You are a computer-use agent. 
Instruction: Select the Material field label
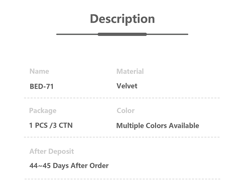130,72
